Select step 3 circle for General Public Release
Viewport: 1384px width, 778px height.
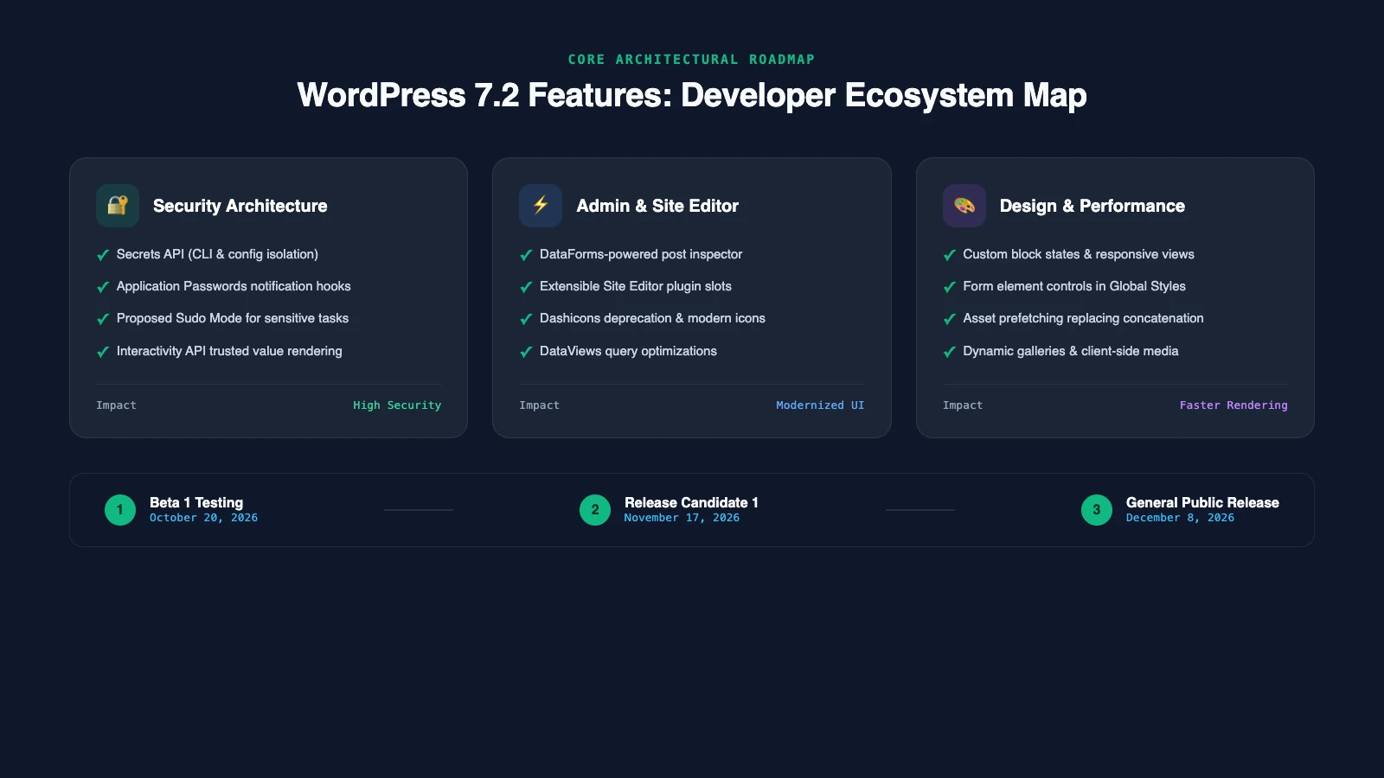click(1097, 510)
